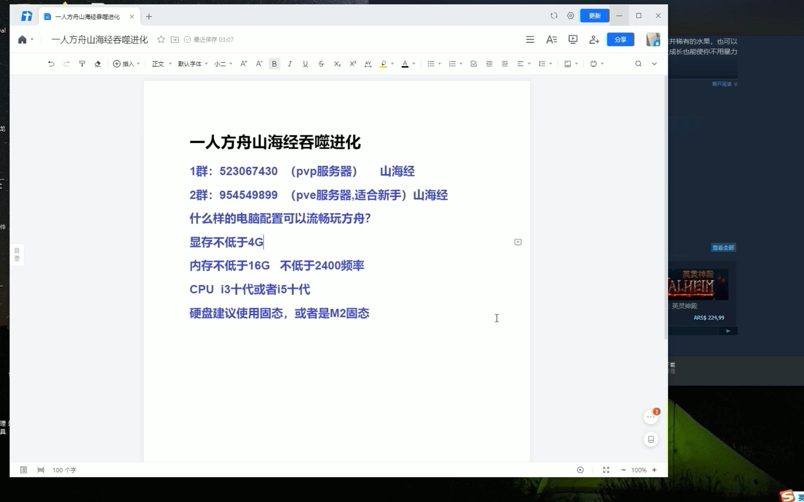This screenshot has width=804, height=502.
Task: Increase font size with A+ icon
Action: tap(244, 64)
